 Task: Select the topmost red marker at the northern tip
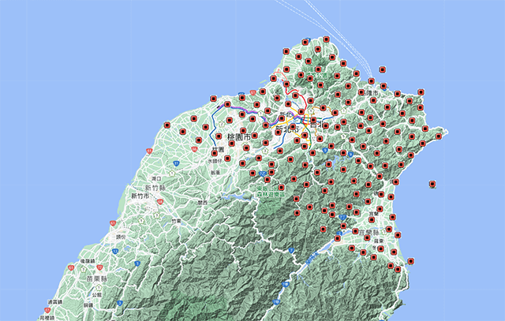[x=326, y=39]
